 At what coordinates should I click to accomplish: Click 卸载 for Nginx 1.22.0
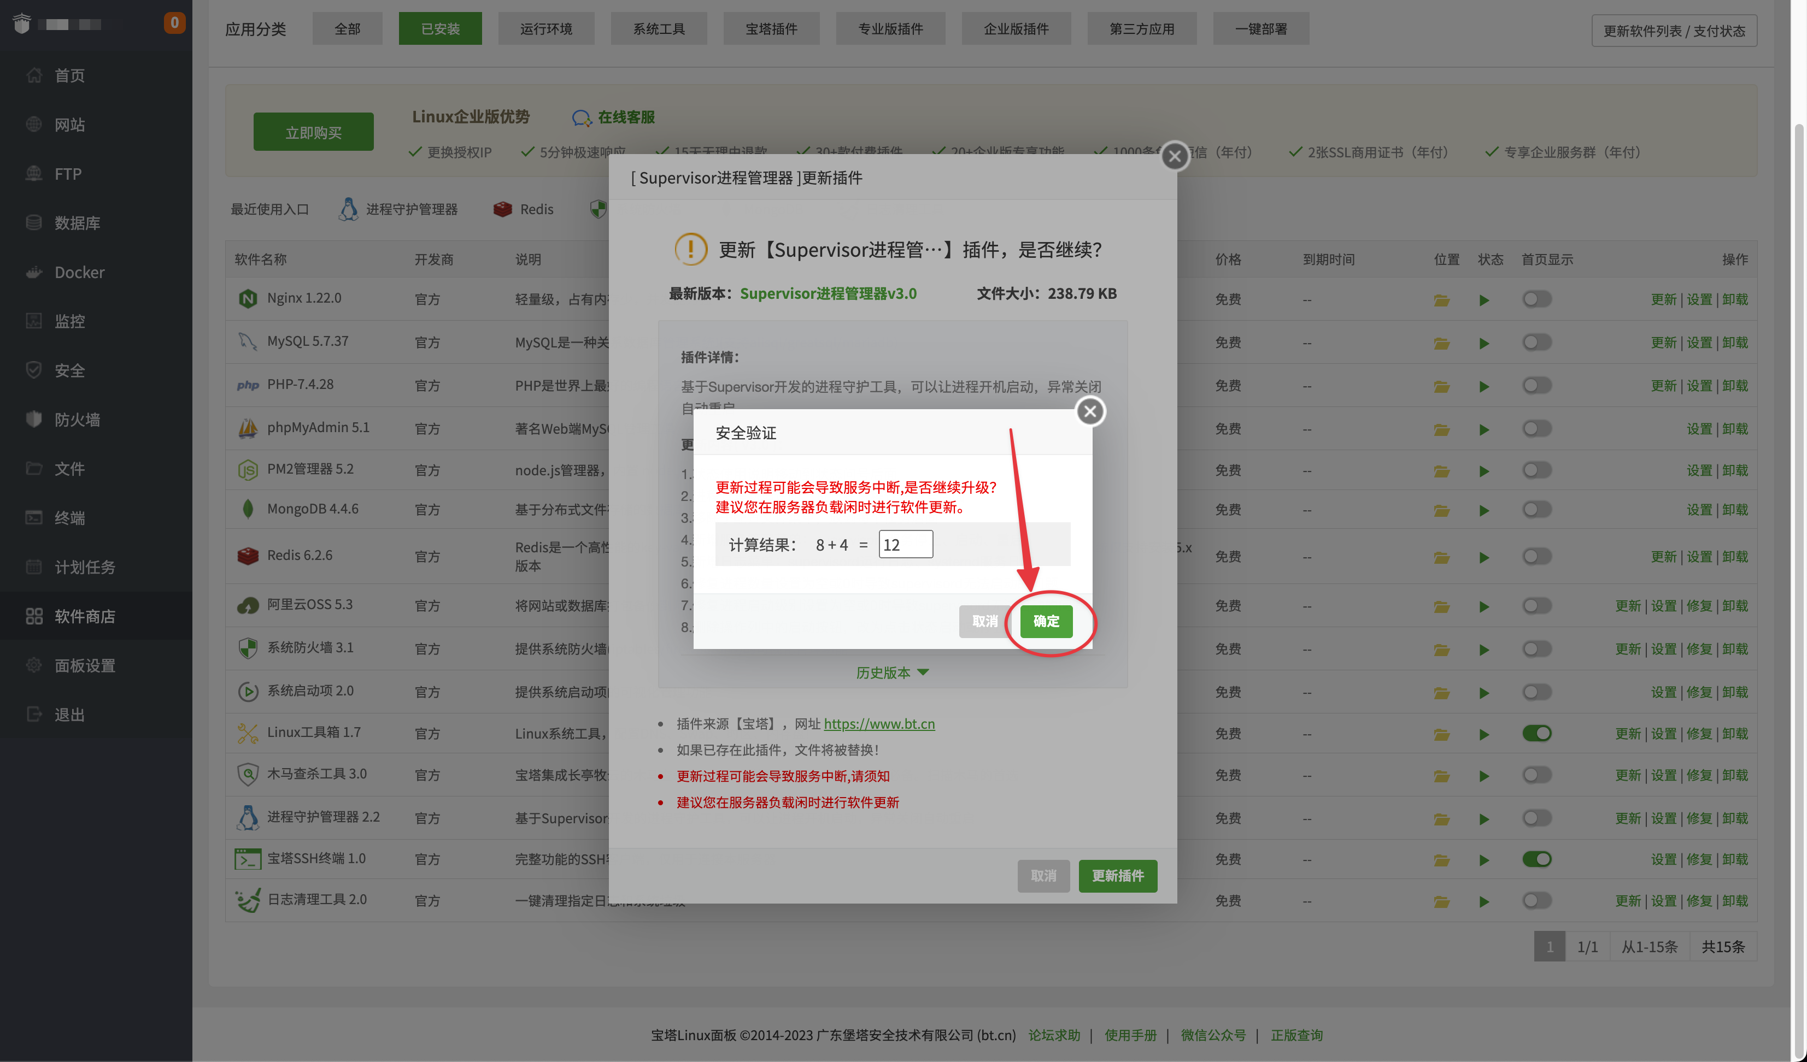pos(1734,299)
